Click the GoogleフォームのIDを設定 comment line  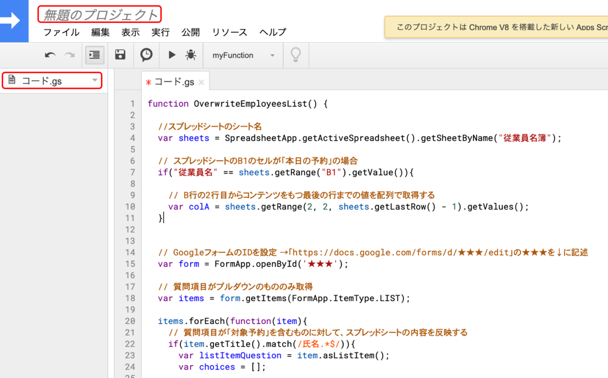373,253
